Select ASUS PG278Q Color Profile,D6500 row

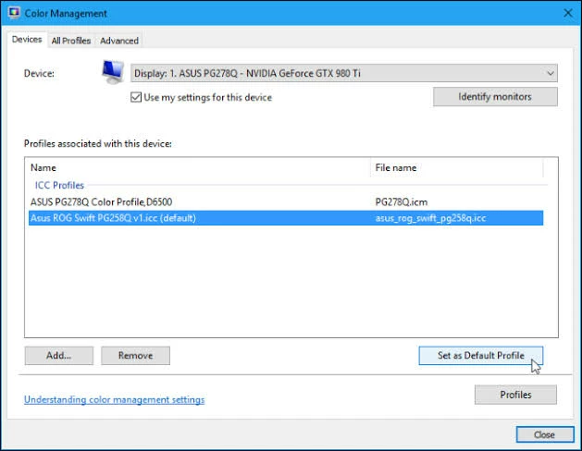point(286,202)
